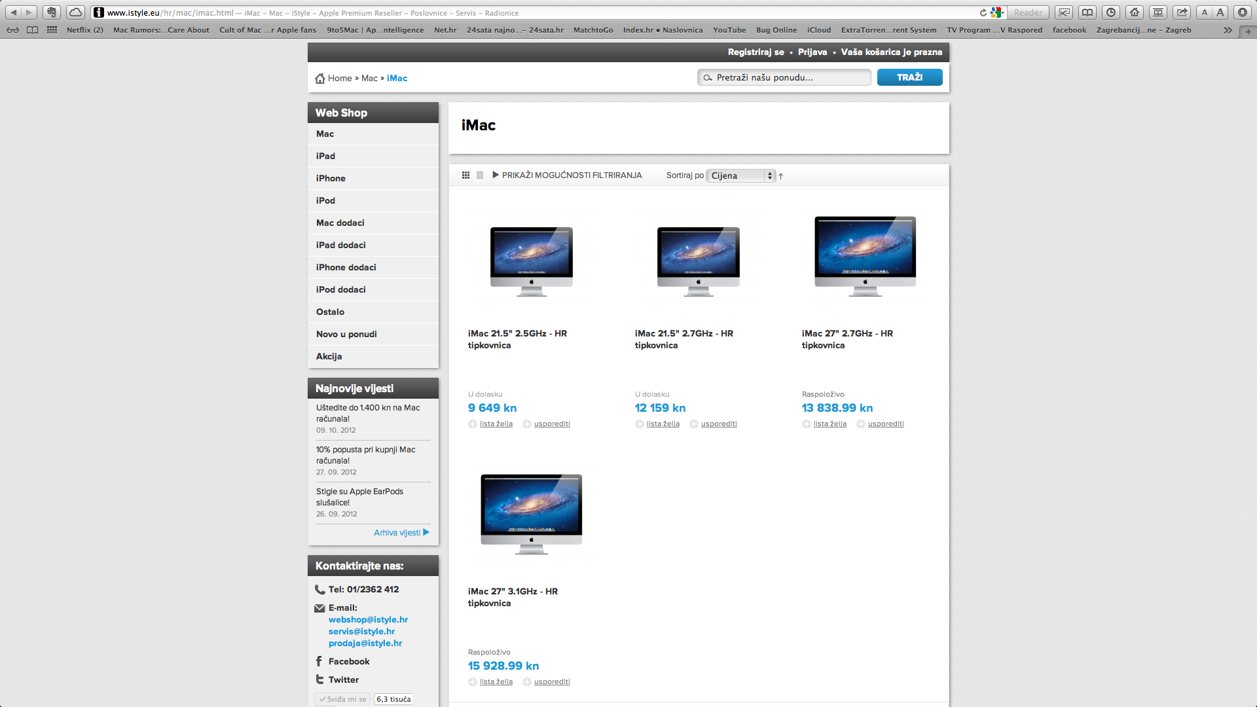This screenshot has width=1257, height=707.
Task: Open the YouTube bookmark
Action: (x=729, y=30)
